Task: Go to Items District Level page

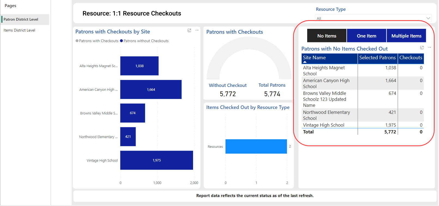Action: (19, 30)
